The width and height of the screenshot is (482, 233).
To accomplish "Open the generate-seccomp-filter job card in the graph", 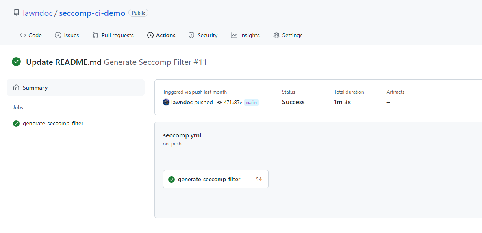I will click(215, 180).
